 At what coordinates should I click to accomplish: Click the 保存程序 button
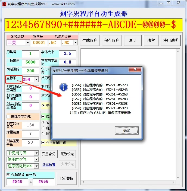pyautogui.click(x=112, y=41)
